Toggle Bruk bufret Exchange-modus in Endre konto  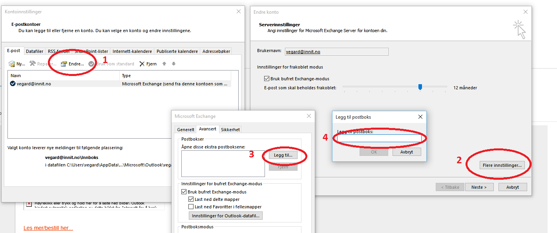coord(267,79)
